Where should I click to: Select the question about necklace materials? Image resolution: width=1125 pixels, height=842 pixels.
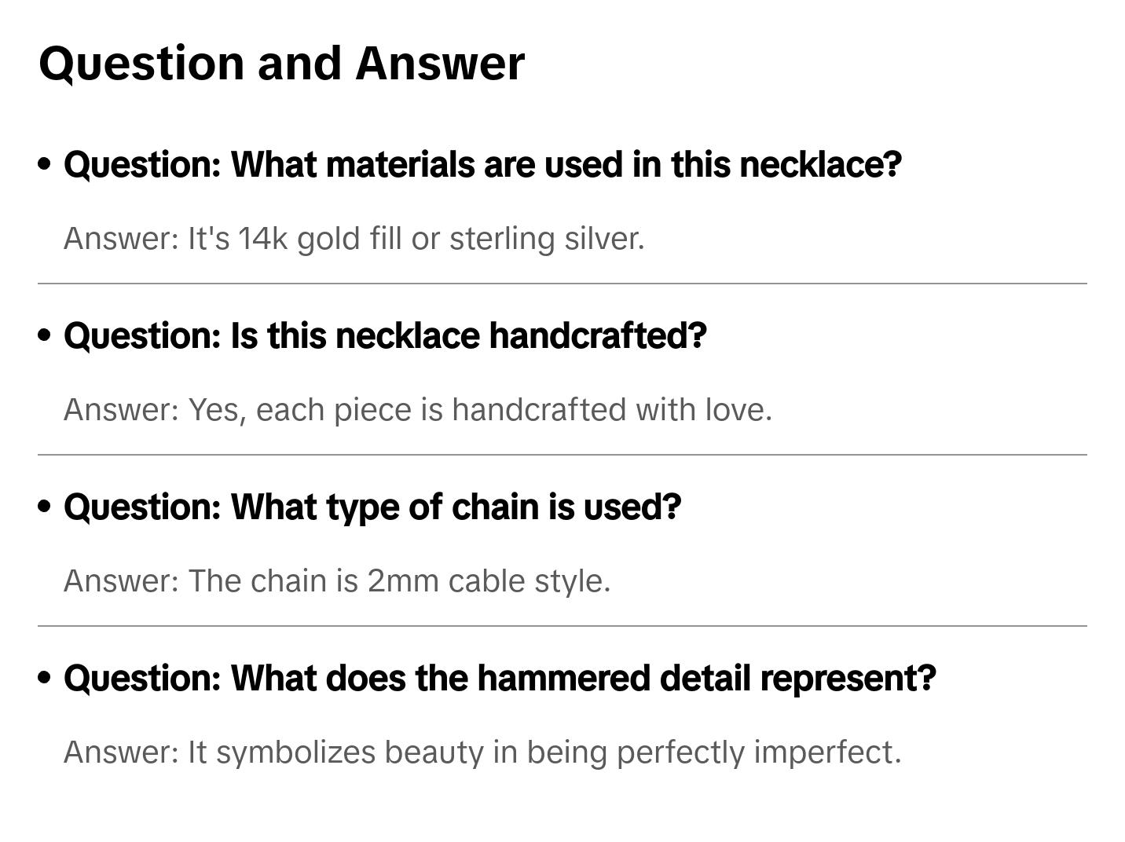(x=482, y=164)
